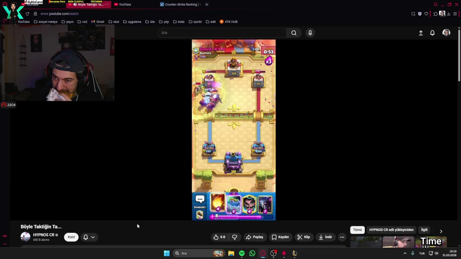Viewport: 461px width, 259px height.
Task: Open the Gmail bookmark
Action: point(98,22)
